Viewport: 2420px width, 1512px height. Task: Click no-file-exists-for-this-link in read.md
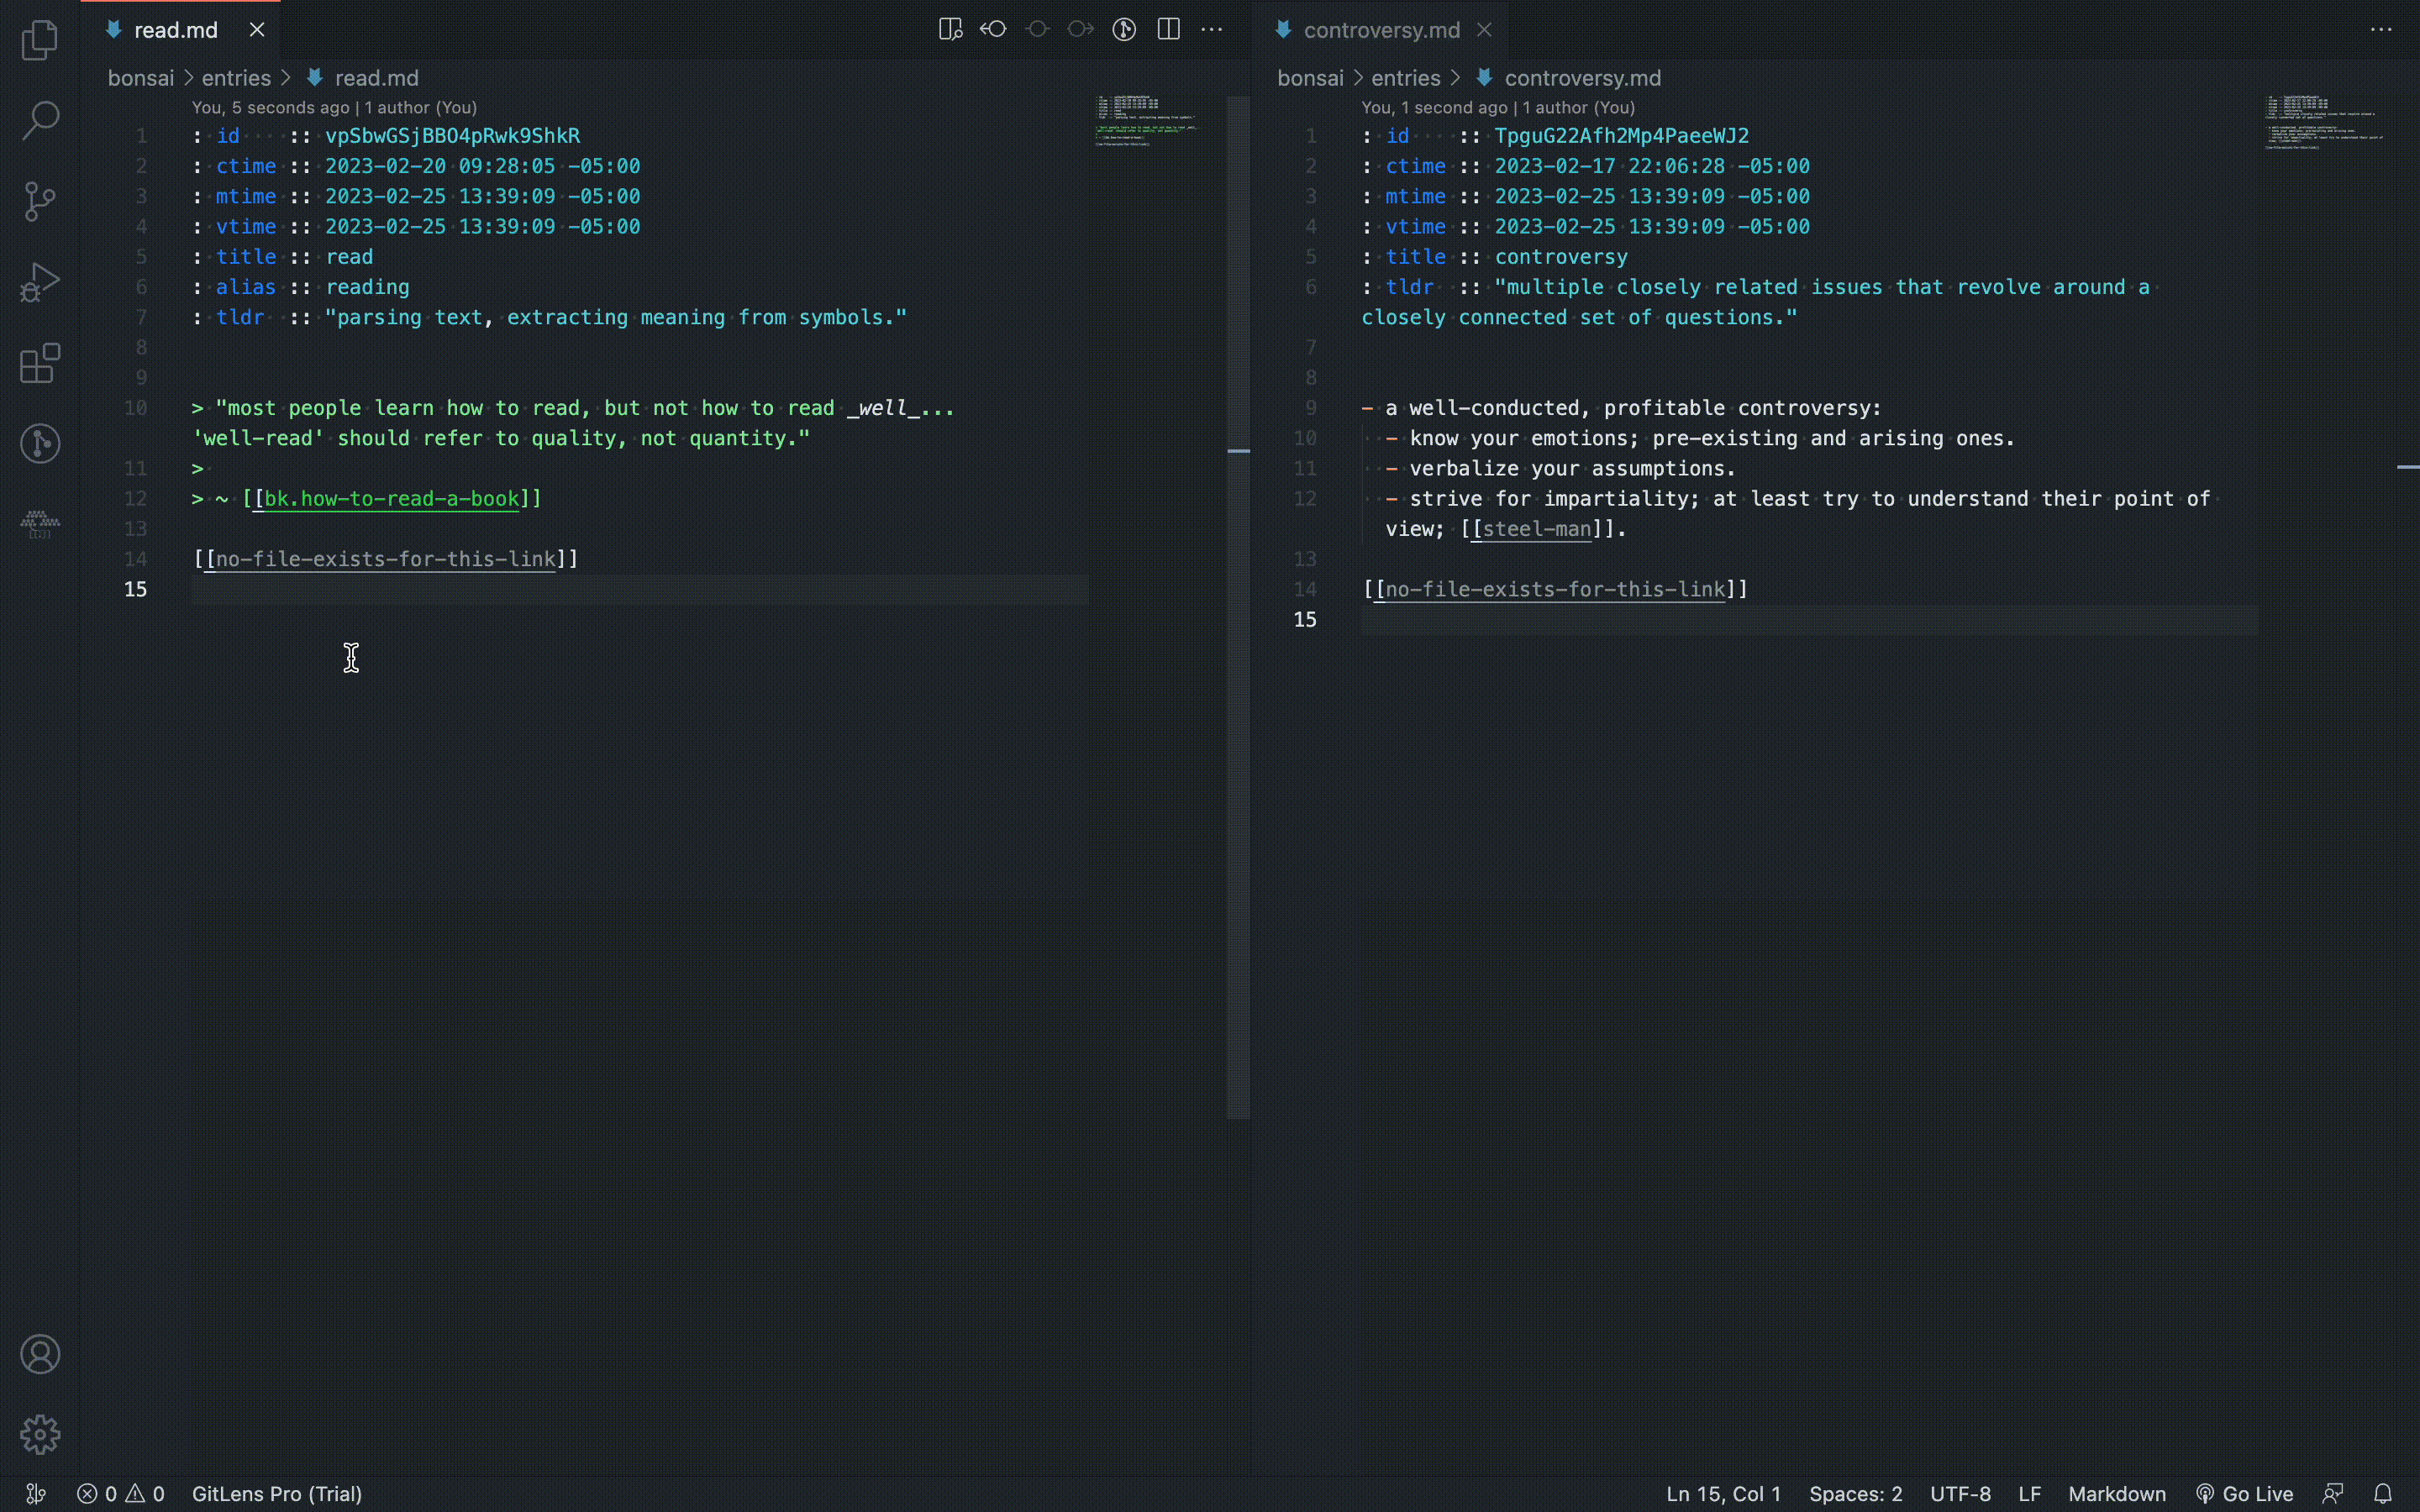(x=386, y=559)
